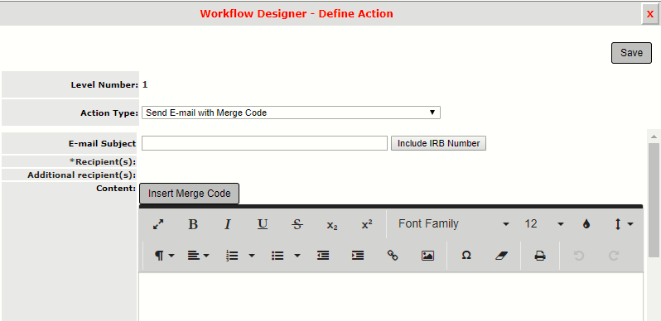This screenshot has width=661, height=321.
Task: Click the E-mail Subject label
Action: (x=102, y=143)
